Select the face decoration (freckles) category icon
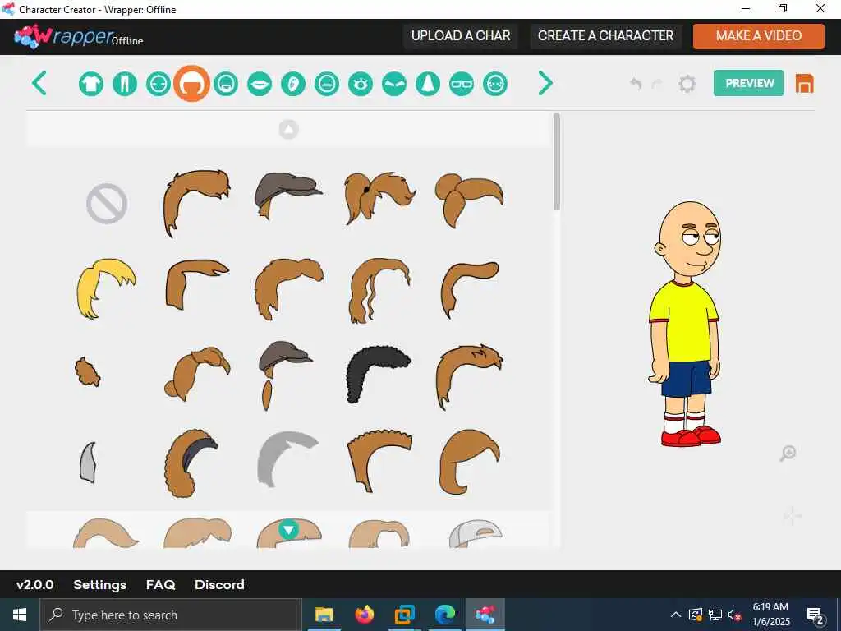Screen dimensions: 841x631 [x=495, y=84]
